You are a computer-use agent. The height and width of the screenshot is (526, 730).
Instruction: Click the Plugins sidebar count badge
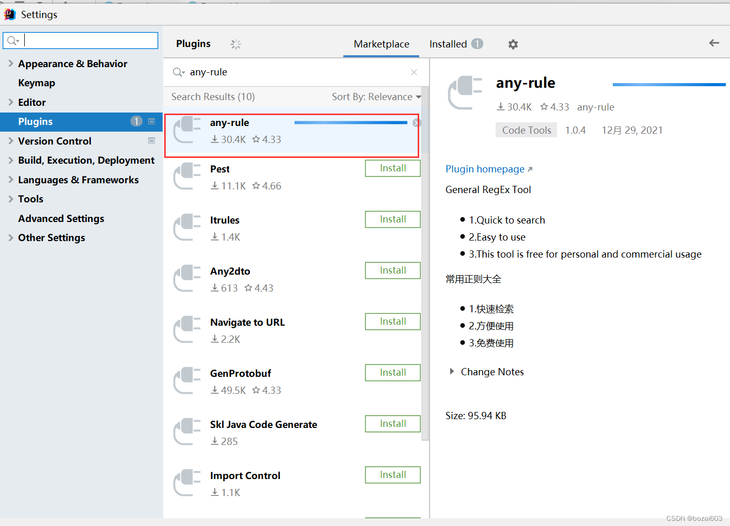coord(136,121)
